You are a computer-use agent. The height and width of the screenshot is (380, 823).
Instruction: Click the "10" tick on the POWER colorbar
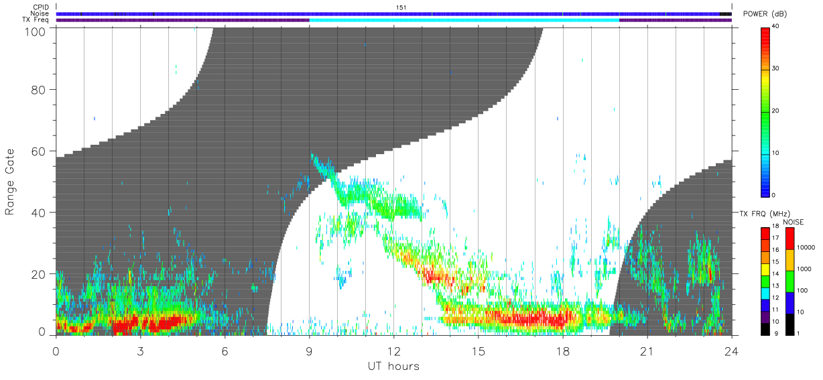pos(775,153)
